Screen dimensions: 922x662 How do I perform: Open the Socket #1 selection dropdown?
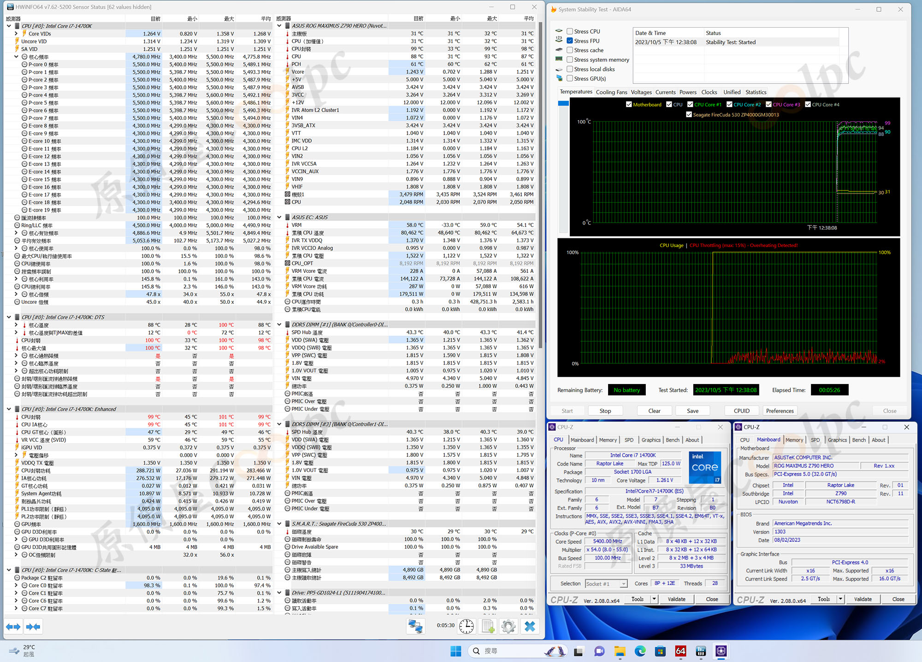(x=606, y=584)
